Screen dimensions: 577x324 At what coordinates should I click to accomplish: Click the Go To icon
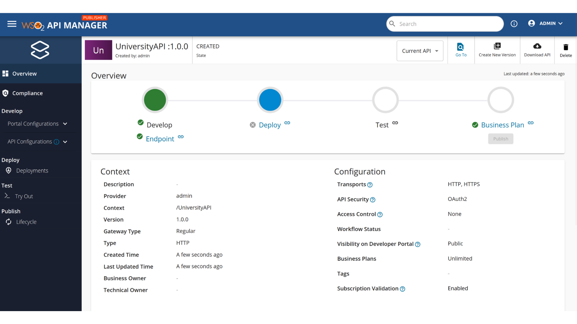click(x=460, y=47)
